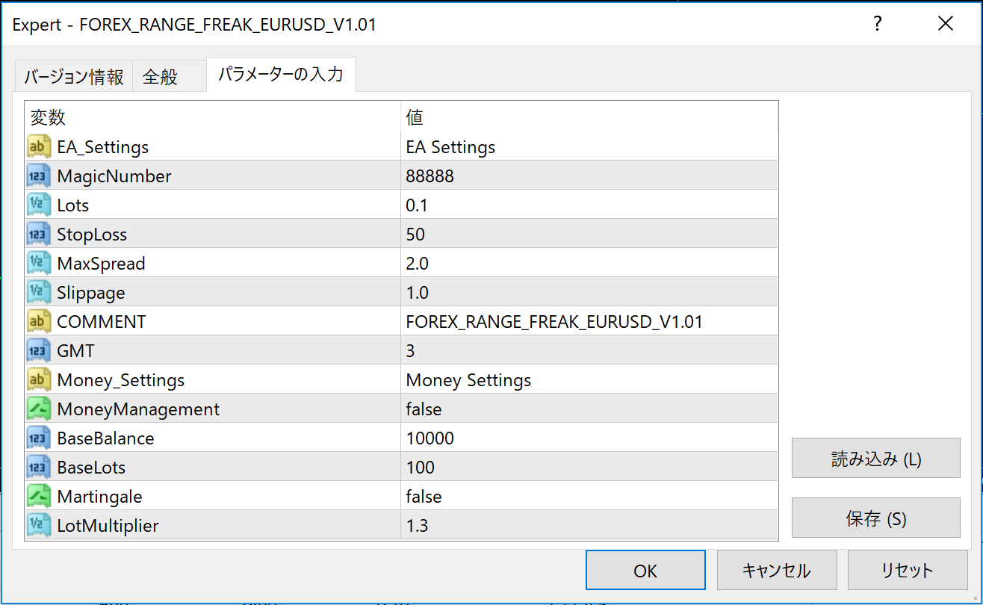Click the キャンセル button
Viewport: 983px width, 605px height.
click(776, 571)
